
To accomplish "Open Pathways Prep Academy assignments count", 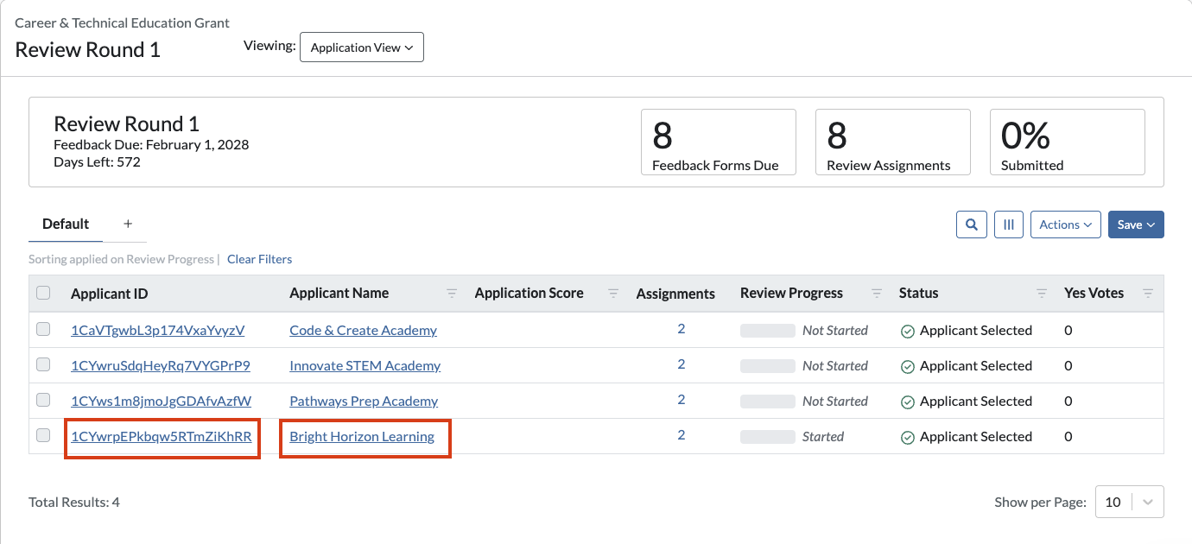I will (682, 400).
